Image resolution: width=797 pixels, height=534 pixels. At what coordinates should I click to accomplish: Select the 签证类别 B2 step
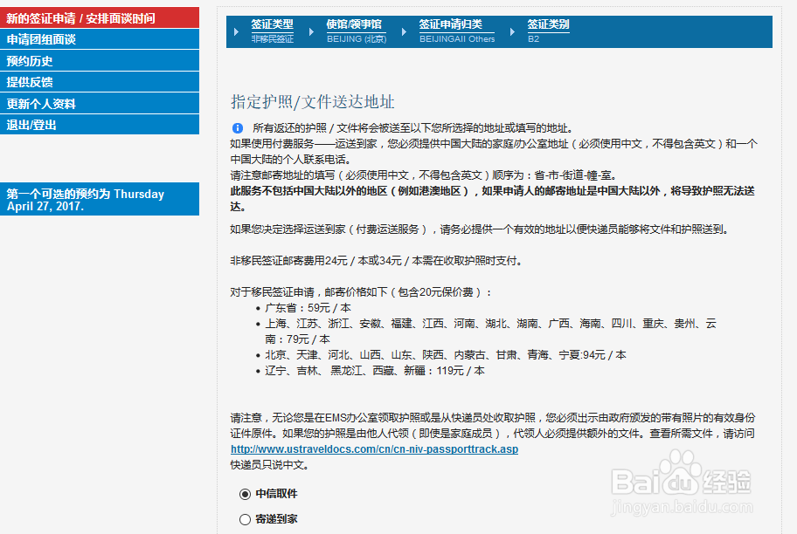[x=548, y=25]
